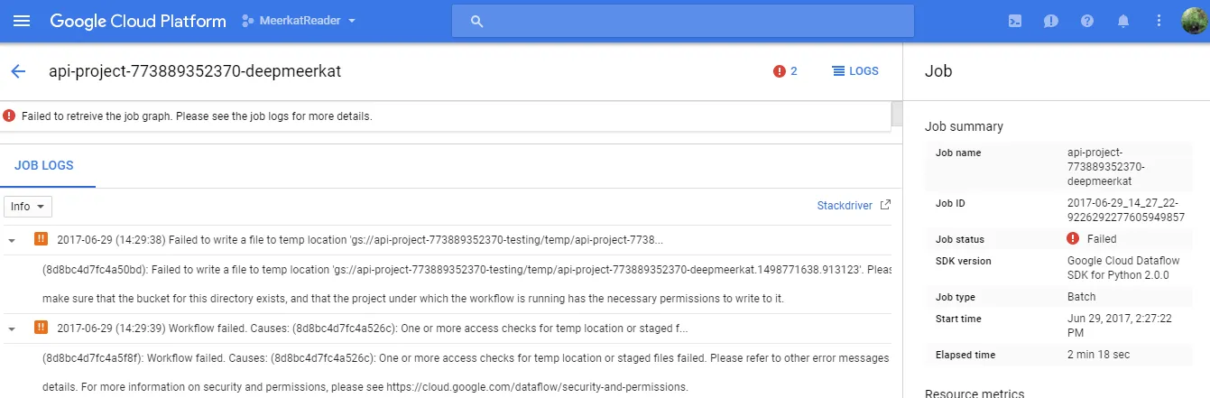Click the red Failed status icon
This screenshot has height=398, width=1210.
(x=1073, y=239)
